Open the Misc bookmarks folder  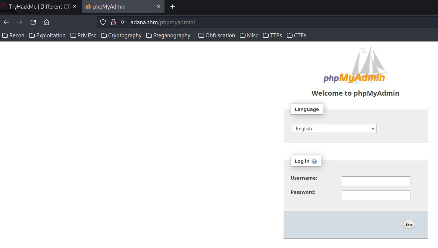point(249,35)
